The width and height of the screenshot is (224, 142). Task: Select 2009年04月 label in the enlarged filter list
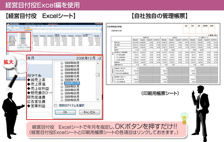[72, 97]
